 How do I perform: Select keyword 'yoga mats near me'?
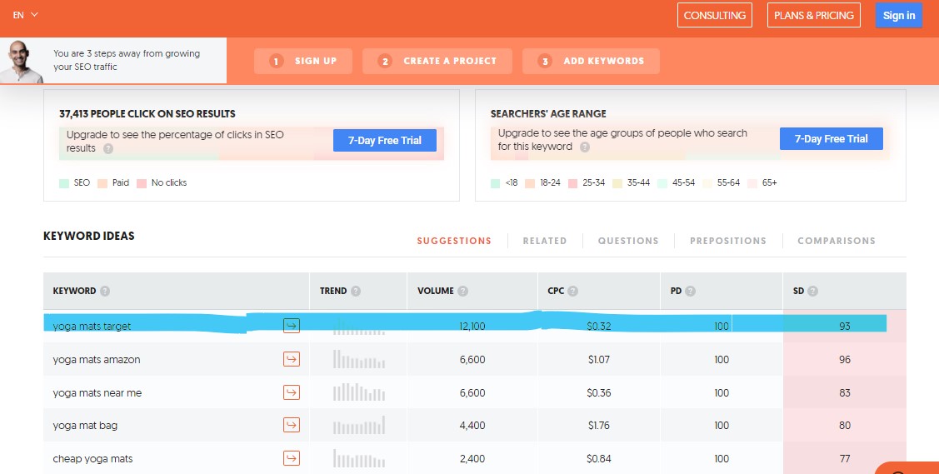pos(97,393)
